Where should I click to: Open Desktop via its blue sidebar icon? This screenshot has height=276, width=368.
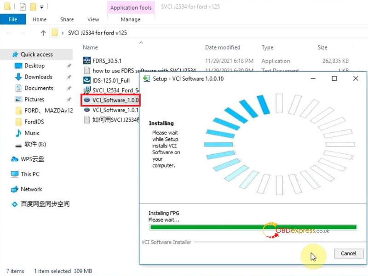click(18, 66)
